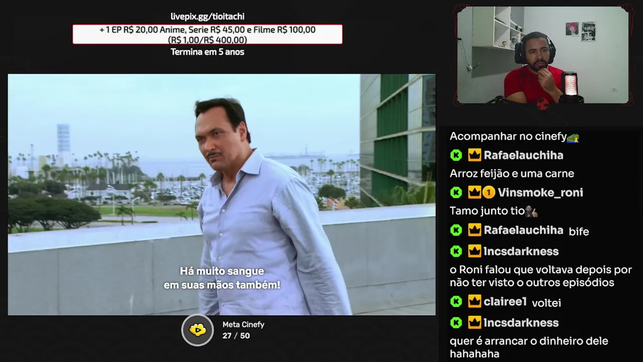Screen dimensions: 643x362
Task: Click the 'Termina em 5 anos' text
Action: (x=207, y=52)
